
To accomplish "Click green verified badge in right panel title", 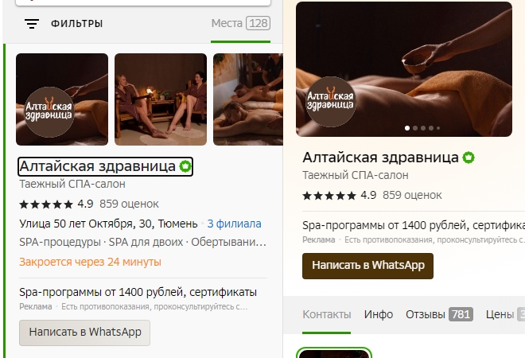I will pos(469,158).
